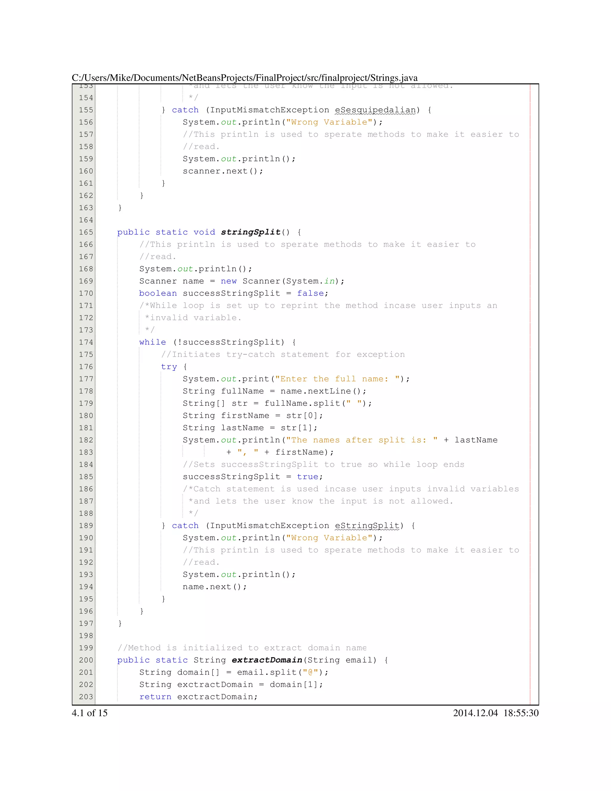
Task: Click the underlined eStringSplit variable
Action: tap(367, 526)
